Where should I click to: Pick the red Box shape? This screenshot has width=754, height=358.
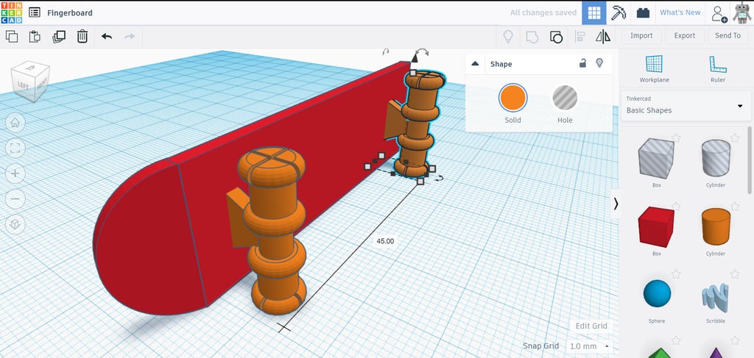656,227
